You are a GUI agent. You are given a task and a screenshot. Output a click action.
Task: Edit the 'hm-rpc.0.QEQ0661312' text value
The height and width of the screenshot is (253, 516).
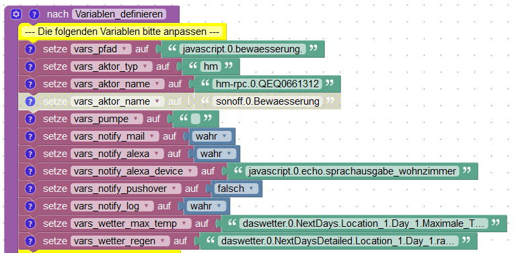(267, 84)
